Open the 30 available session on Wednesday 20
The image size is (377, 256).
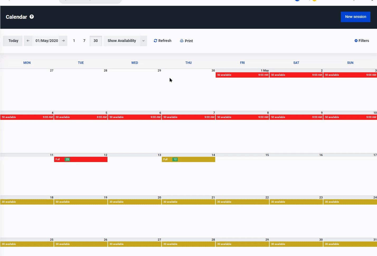pos(135,202)
